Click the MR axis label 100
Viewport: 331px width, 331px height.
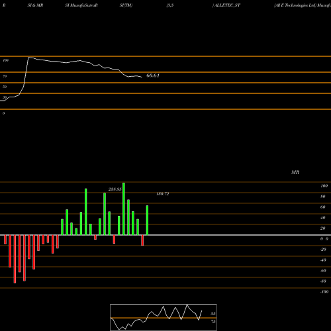pos(324,186)
